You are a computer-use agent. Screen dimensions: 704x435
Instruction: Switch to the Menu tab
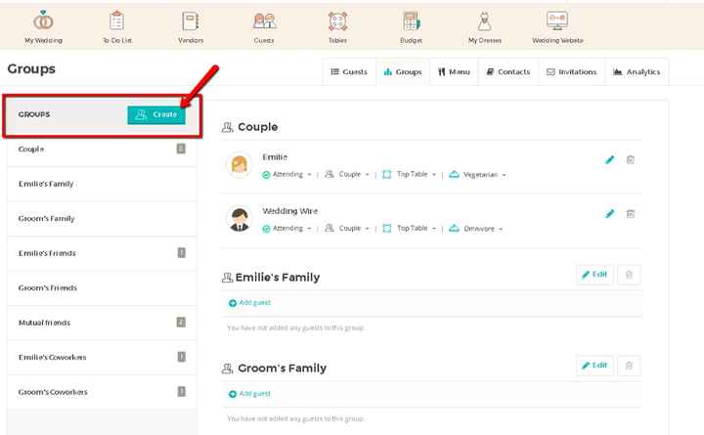454,71
